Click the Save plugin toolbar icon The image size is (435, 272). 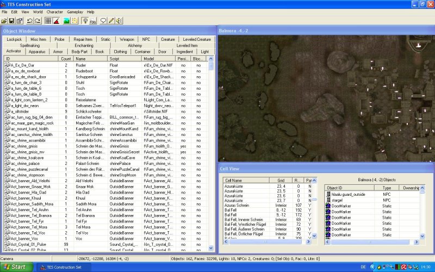click(x=12, y=21)
